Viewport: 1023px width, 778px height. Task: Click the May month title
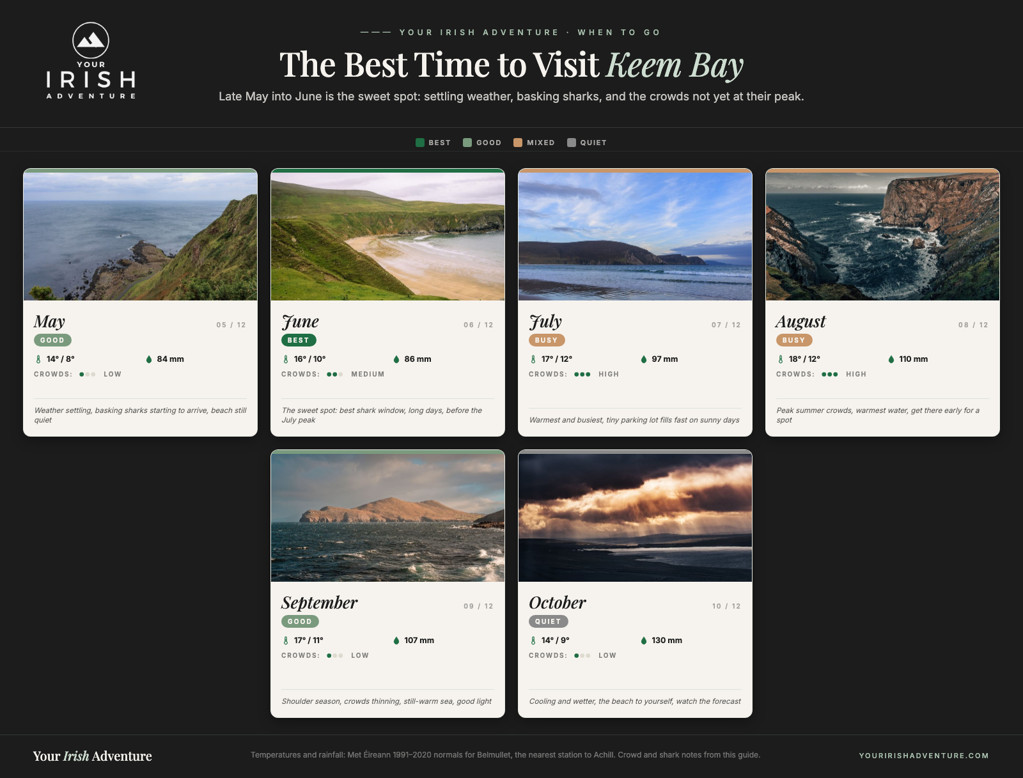50,321
